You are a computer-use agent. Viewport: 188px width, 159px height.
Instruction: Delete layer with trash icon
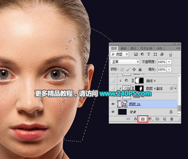pos(172,119)
